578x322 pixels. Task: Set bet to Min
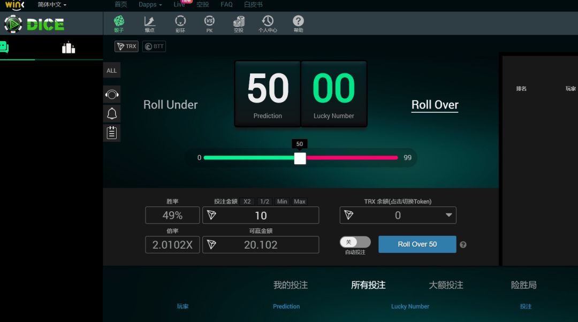(x=282, y=202)
